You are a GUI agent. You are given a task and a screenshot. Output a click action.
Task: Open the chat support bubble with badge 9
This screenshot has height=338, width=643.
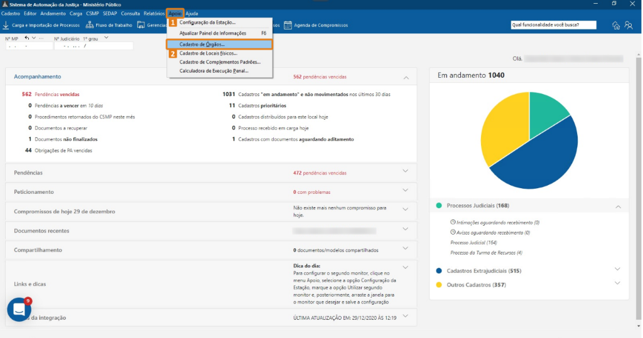[19, 309]
